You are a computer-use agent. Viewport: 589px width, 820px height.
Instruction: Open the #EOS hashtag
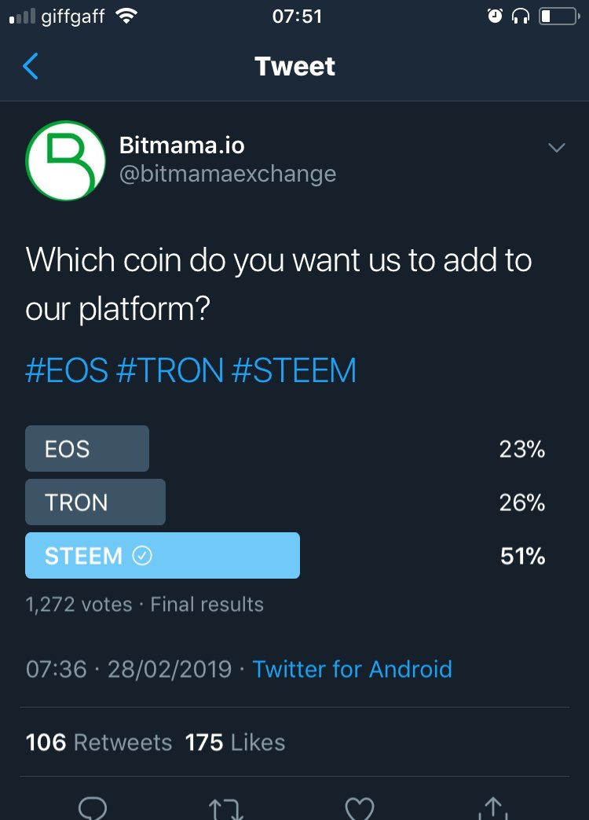pyautogui.click(x=67, y=370)
